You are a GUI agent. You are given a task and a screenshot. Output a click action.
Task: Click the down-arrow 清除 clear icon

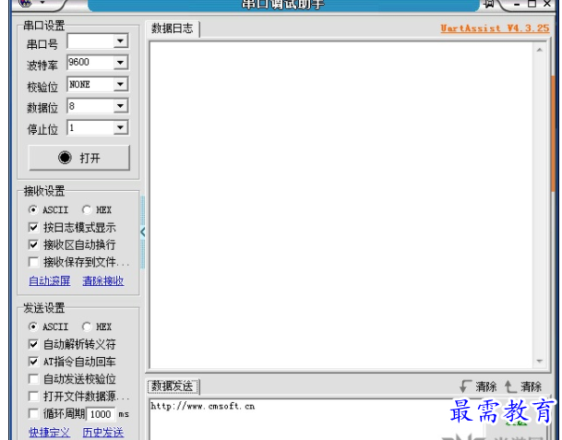coord(465,386)
